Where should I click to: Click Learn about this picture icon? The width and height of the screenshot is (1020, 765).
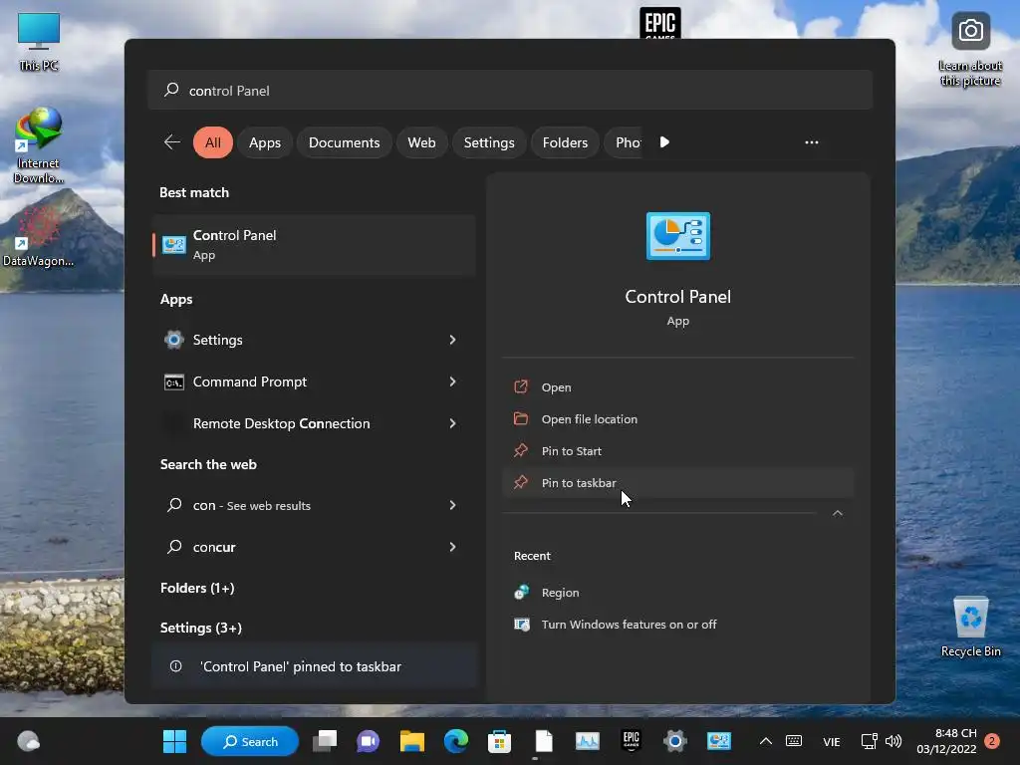[970, 49]
